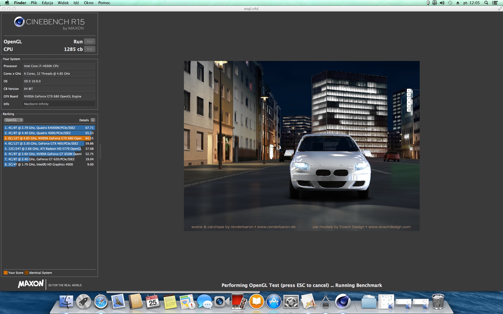Open the Finder menu
The height and width of the screenshot is (314, 503).
click(x=20, y=3)
